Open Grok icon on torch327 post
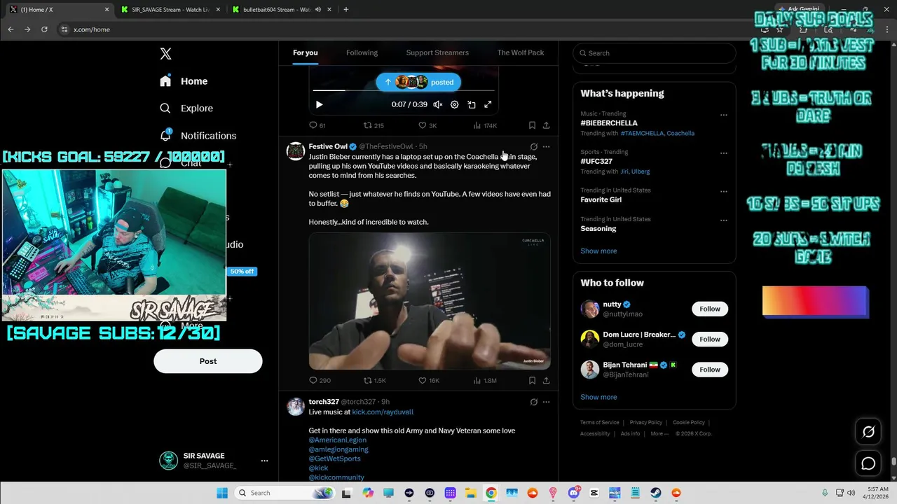The width and height of the screenshot is (897, 504). 534,402
